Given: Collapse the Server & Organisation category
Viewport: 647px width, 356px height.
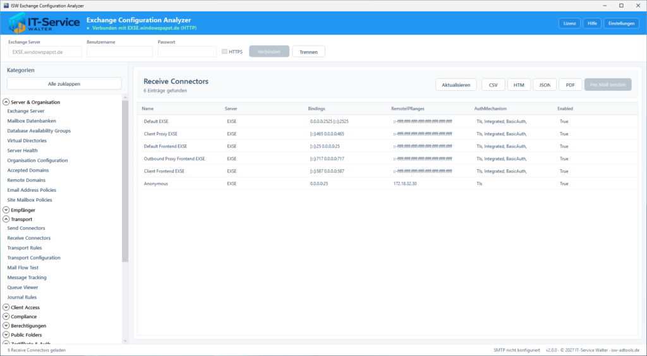Looking at the screenshot, I should pos(6,102).
